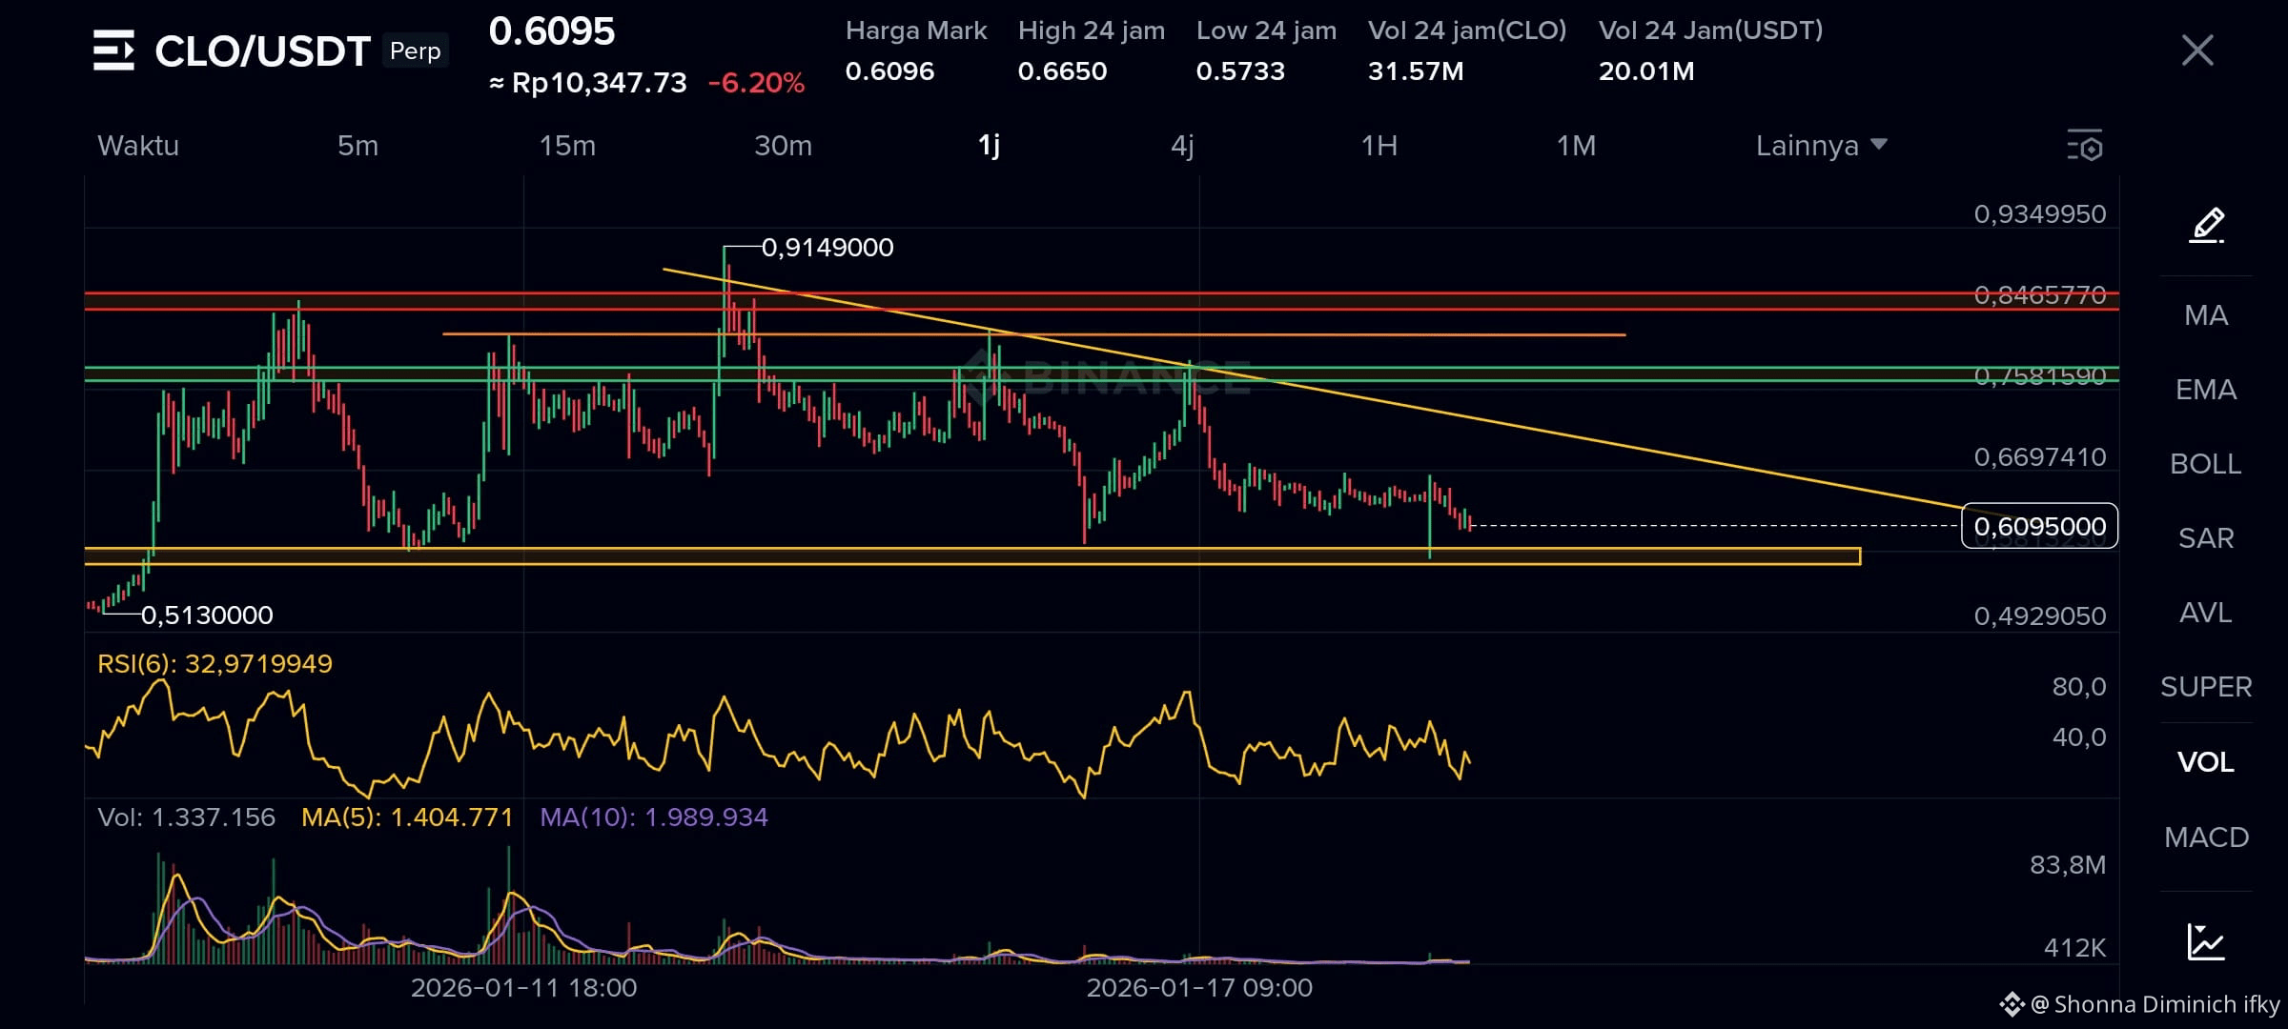Close the chart with the X icon
The width and height of the screenshot is (2288, 1029).
point(2197,50)
